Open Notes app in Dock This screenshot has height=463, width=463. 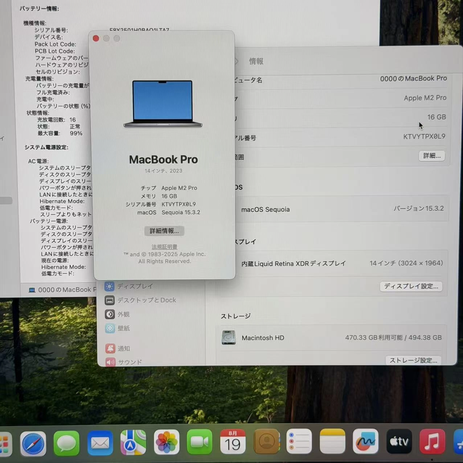332,441
